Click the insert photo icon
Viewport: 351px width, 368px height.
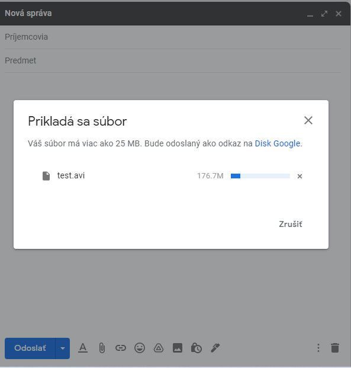pos(178,348)
